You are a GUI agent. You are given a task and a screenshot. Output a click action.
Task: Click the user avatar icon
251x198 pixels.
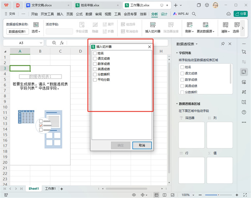215,5
